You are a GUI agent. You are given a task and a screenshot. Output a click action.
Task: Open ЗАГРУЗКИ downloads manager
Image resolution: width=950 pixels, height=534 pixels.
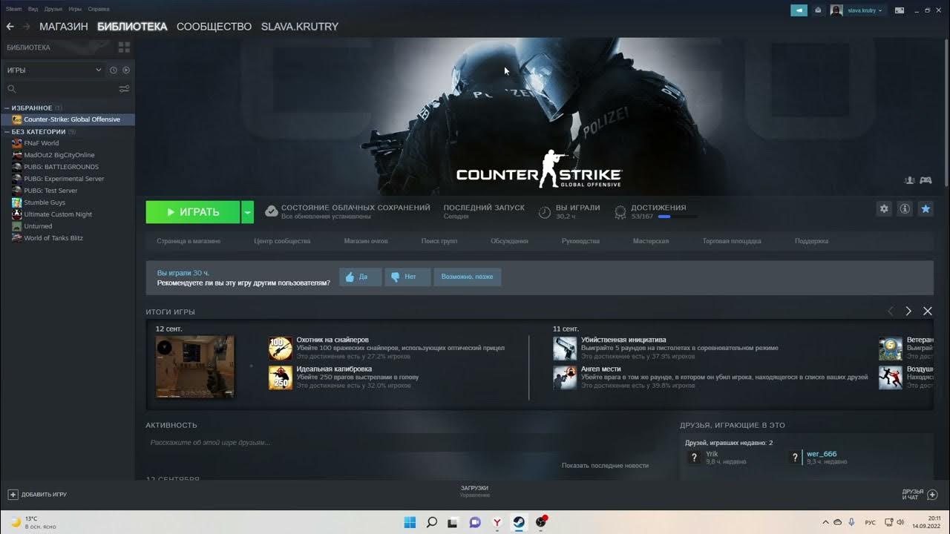click(x=474, y=491)
